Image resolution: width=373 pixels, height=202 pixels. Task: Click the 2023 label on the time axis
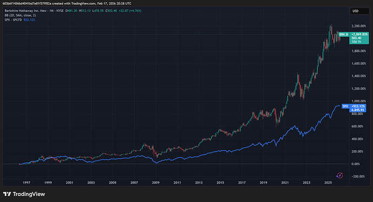pos(307,183)
